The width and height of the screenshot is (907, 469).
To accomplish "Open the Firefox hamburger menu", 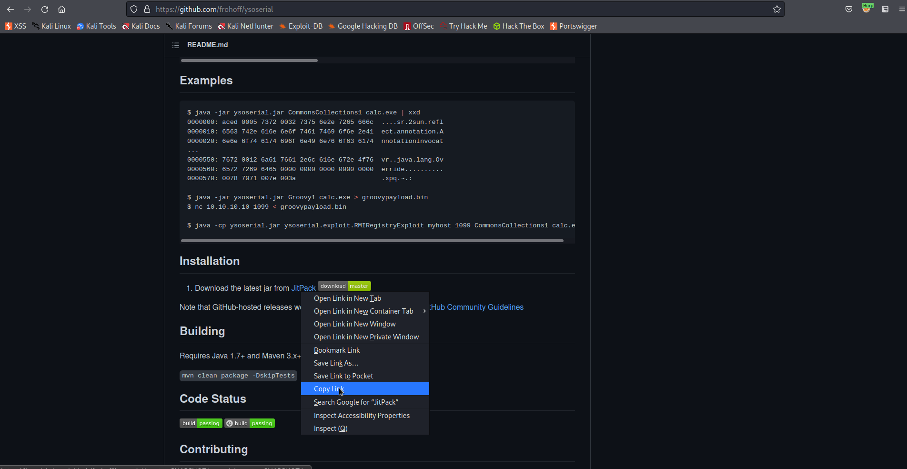I will pos(902,9).
